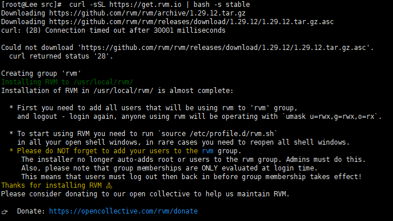Click the 1.29.12.tar.gz archive URL
Image resolution: width=393 pixels, height=221 pixels.
pyautogui.click(x=147, y=13)
